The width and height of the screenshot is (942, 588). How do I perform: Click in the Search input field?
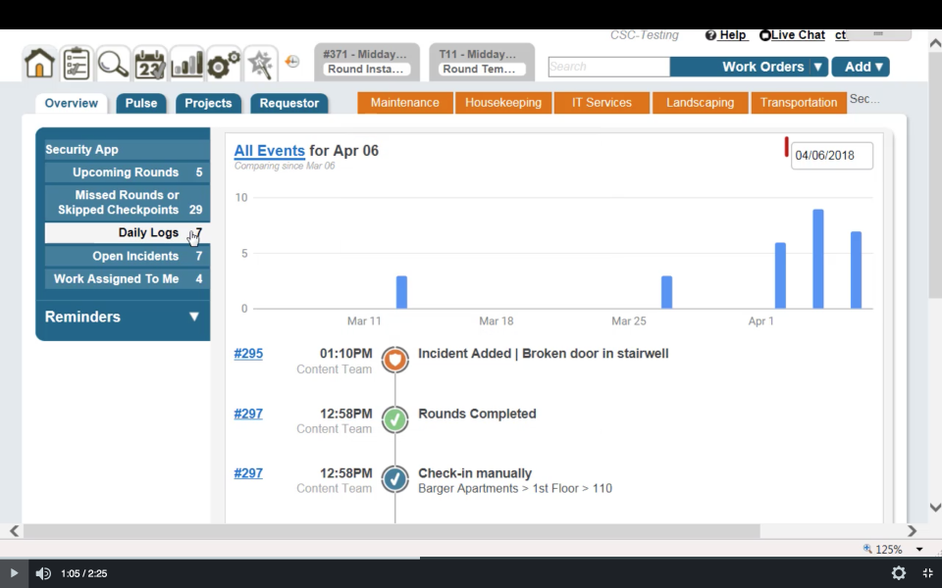click(x=608, y=67)
